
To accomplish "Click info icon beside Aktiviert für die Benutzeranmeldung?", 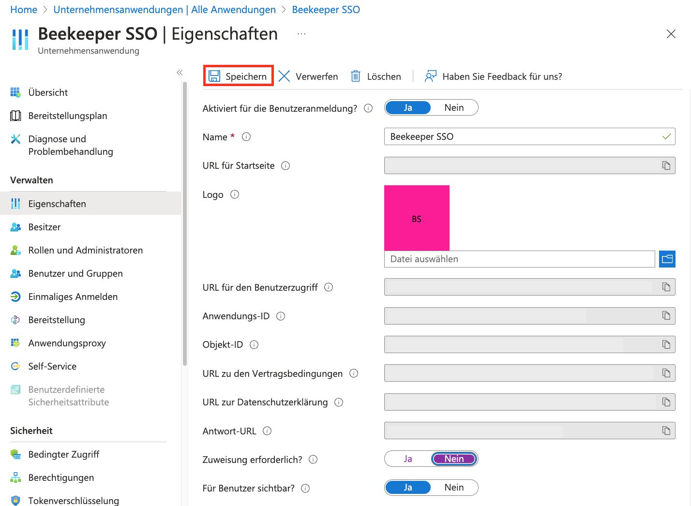I will pyautogui.click(x=368, y=108).
